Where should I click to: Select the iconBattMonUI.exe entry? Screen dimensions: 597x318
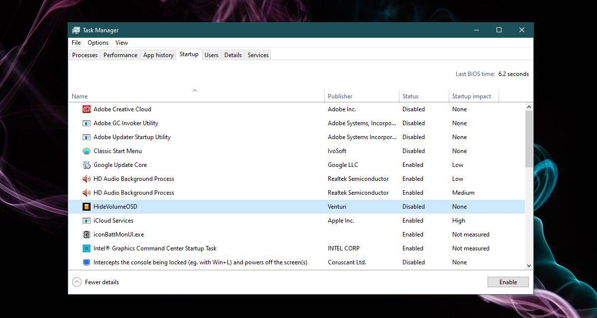tap(118, 235)
